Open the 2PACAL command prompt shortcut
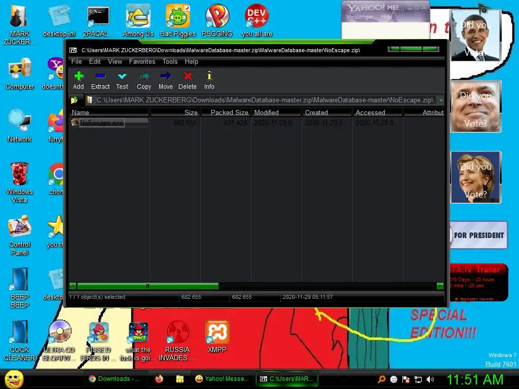This screenshot has height=389, width=519. tap(98, 20)
